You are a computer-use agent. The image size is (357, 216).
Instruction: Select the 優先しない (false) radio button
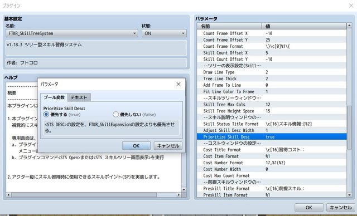[115, 115]
